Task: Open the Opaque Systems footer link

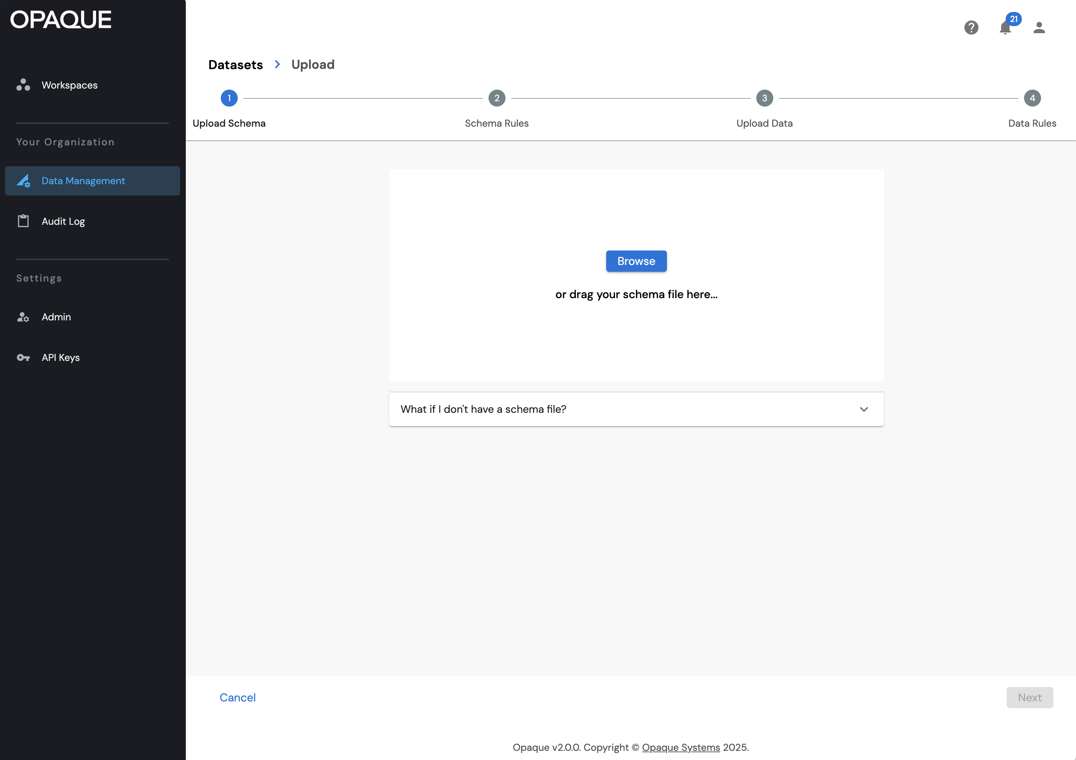Action: [680, 747]
